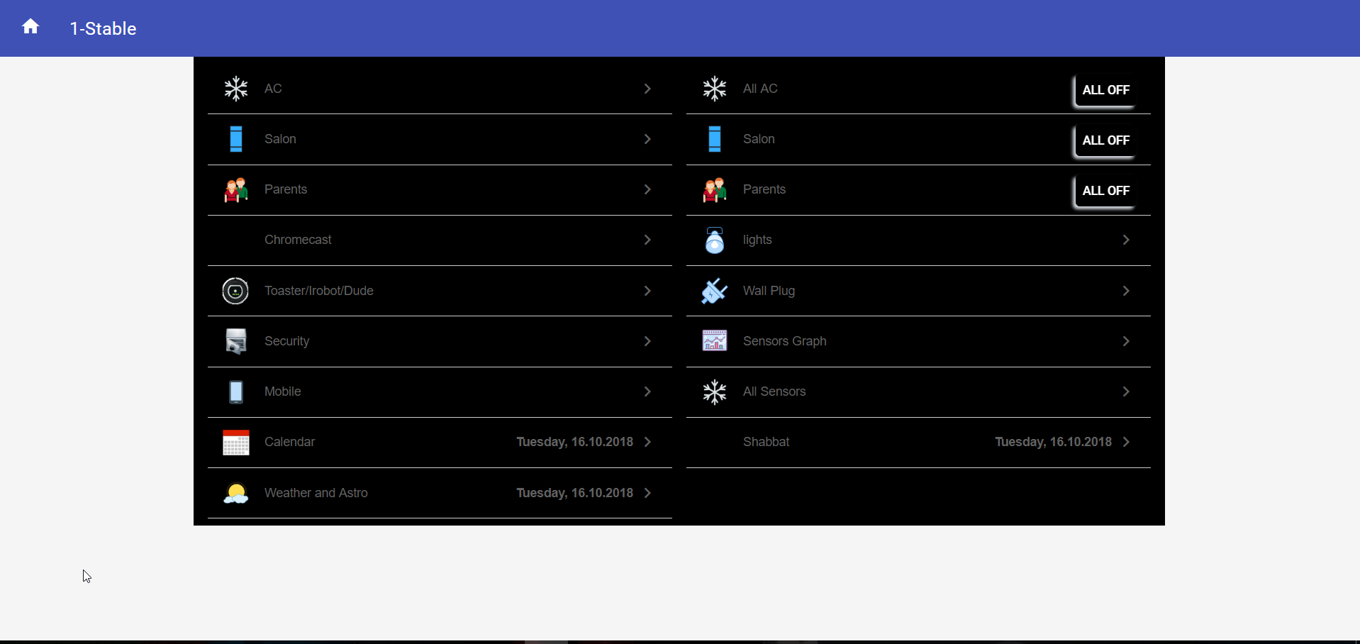
Task: Click the Security camera icon
Action: click(236, 341)
